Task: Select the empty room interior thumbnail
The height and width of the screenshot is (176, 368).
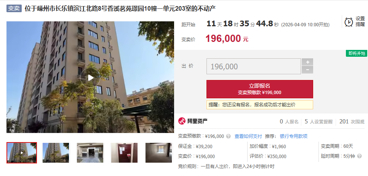Action: (158, 153)
